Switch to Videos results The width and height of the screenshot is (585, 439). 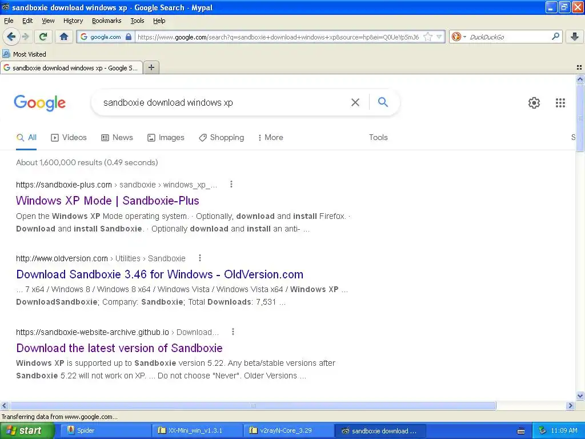click(x=69, y=137)
